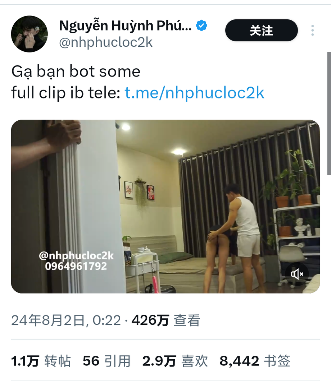Open the post timestamp 24年8月2日, 0:22

pyautogui.click(x=66, y=320)
